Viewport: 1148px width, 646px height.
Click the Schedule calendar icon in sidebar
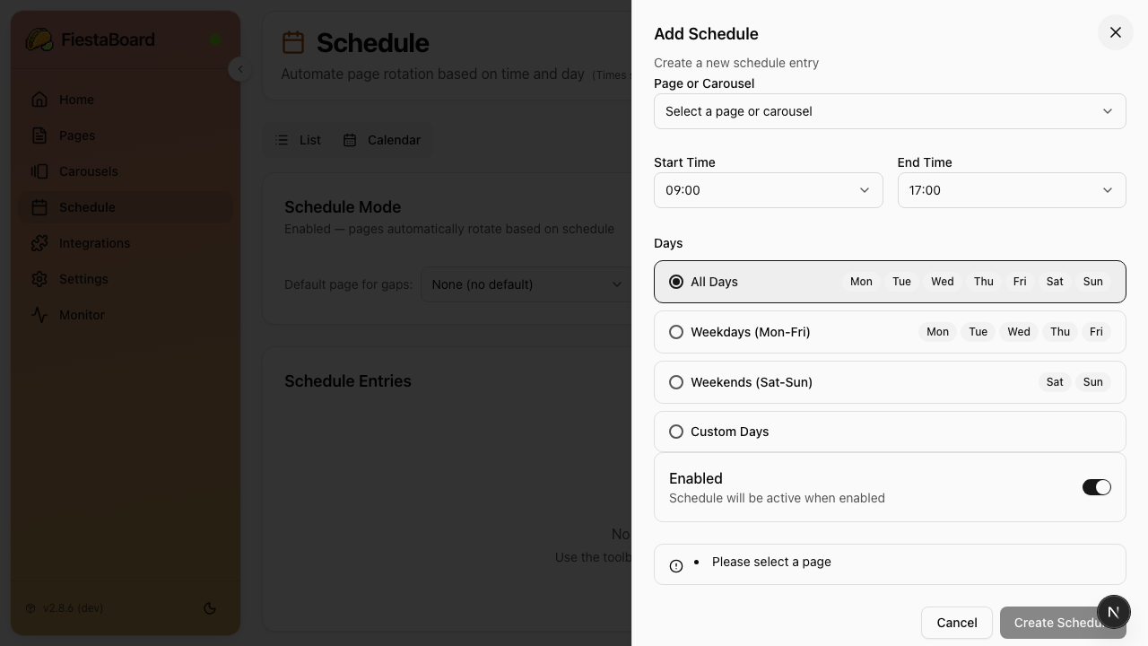pos(39,207)
